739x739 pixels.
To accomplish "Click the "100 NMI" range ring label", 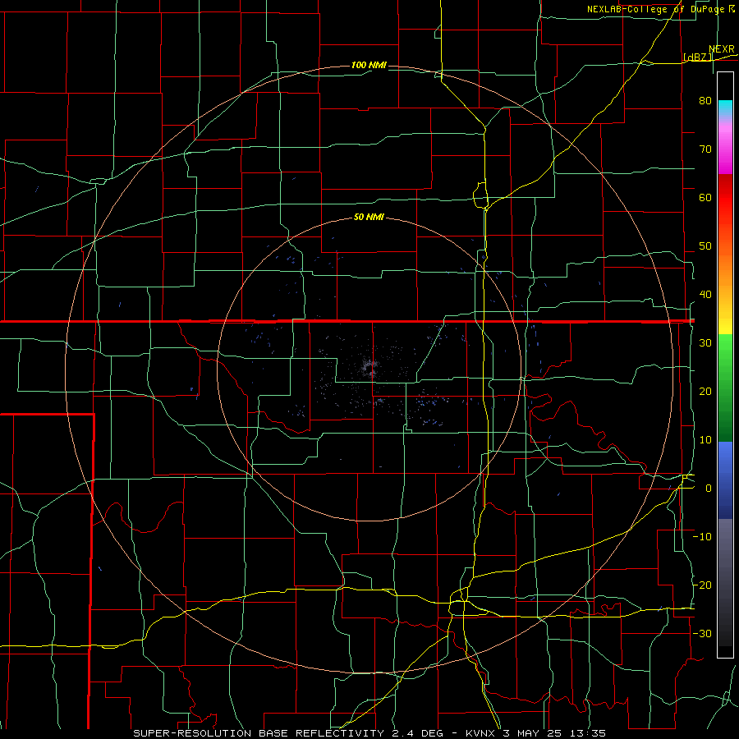I will click(x=369, y=65).
